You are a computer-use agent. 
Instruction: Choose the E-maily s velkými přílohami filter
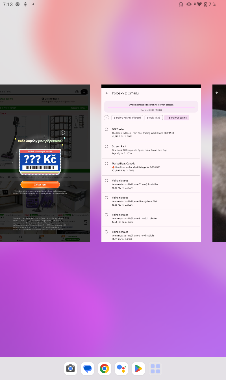pyautogui.click(x=127, y=118)
